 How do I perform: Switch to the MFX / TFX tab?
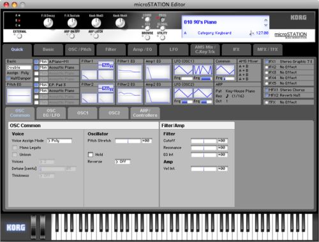click(x=267, y=50)
